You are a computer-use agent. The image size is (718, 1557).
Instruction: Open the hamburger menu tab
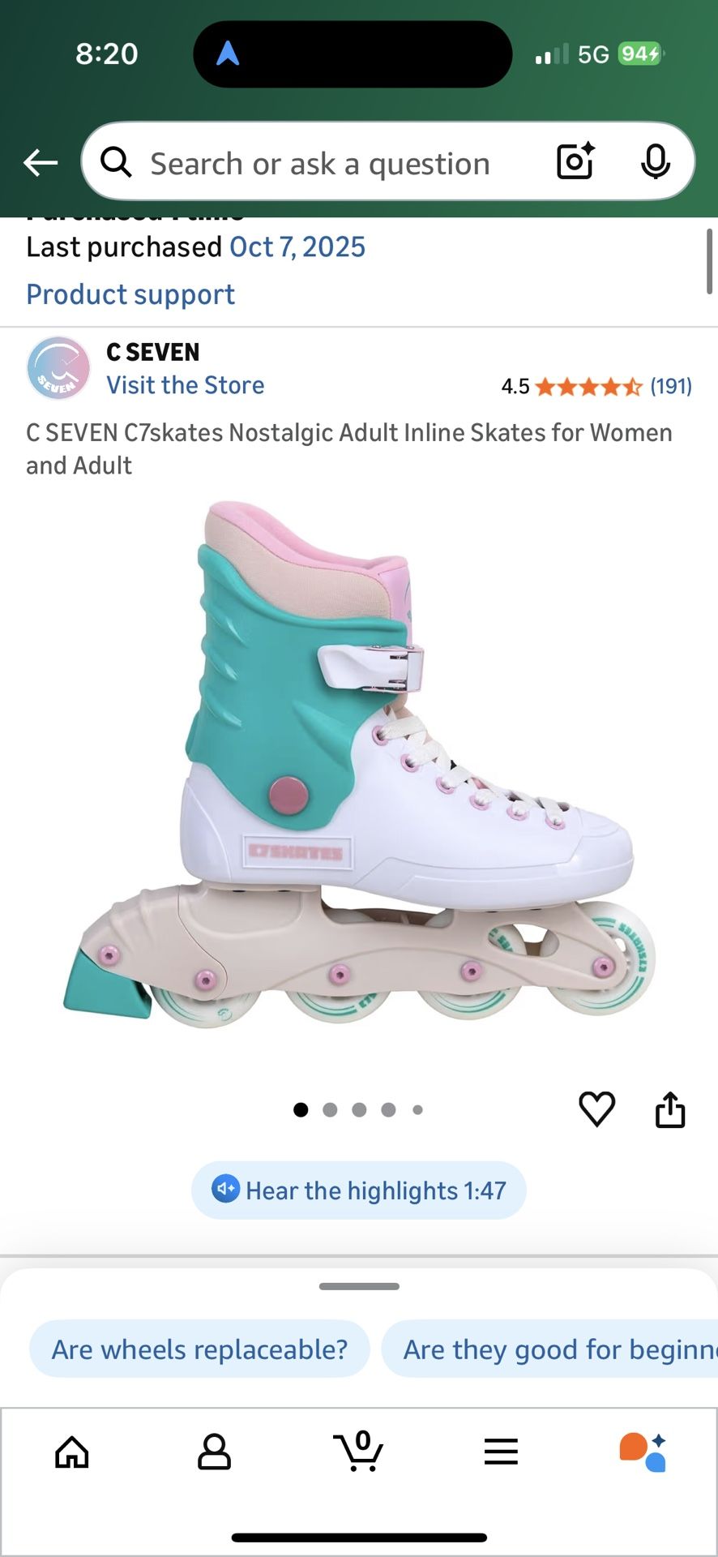click(501, 1452)
